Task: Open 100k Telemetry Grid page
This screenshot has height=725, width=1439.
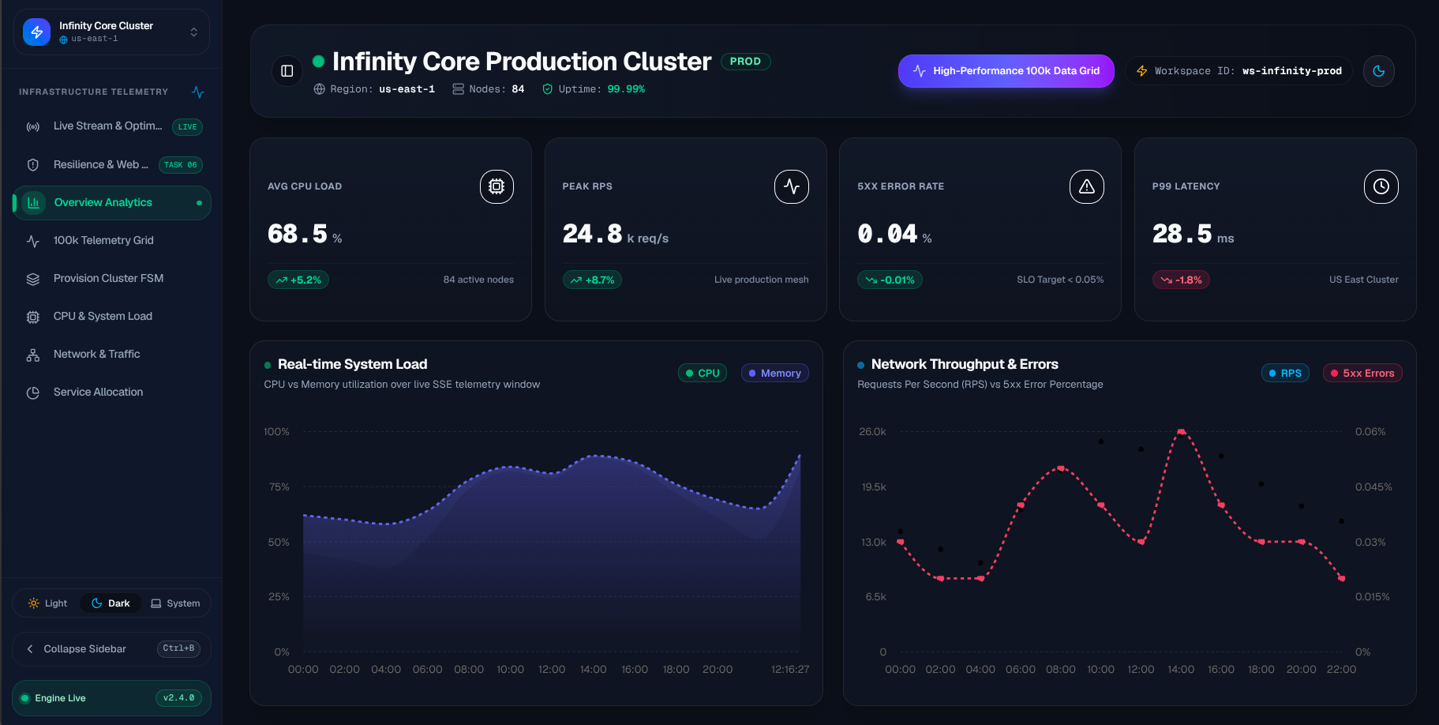Action: [111, 240]
